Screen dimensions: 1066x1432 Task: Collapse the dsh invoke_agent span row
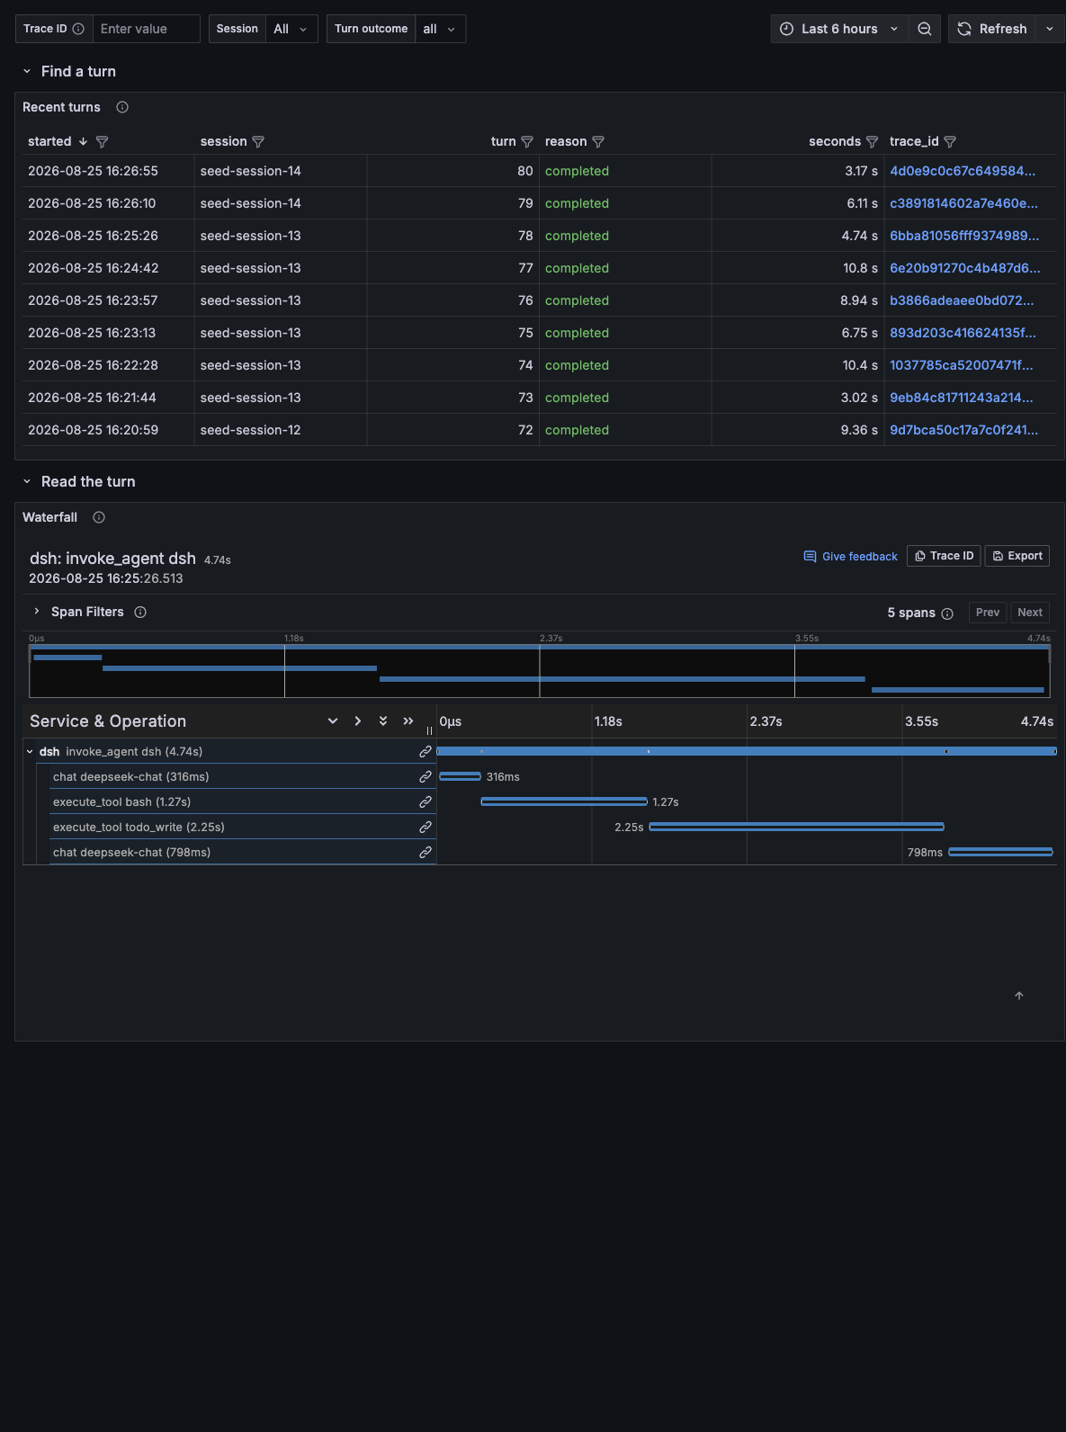(30, 752)
